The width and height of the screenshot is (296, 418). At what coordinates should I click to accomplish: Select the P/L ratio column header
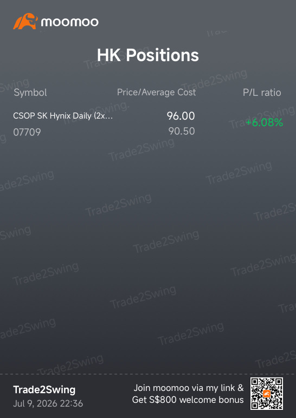262,93
